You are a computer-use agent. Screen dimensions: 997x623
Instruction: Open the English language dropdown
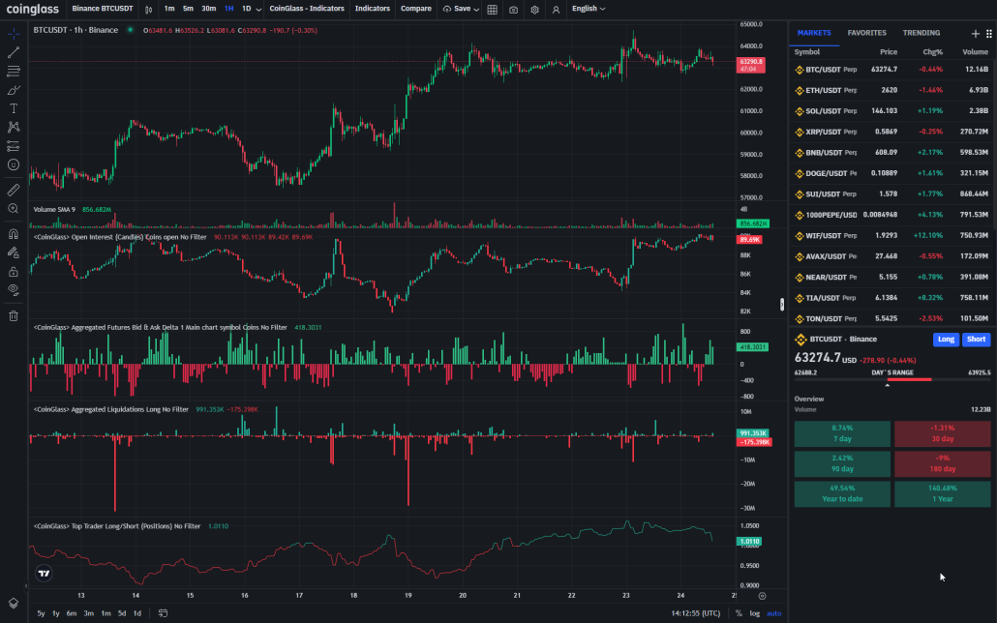click(589, 9)
